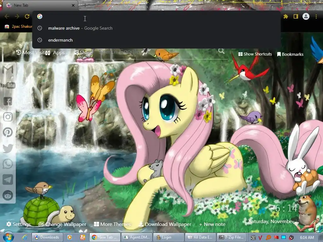
Task: Click Change Wallpaper
Action: click(x=62, y=224)
